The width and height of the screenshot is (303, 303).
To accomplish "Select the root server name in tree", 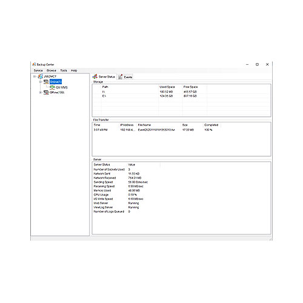I will point(50,76).
